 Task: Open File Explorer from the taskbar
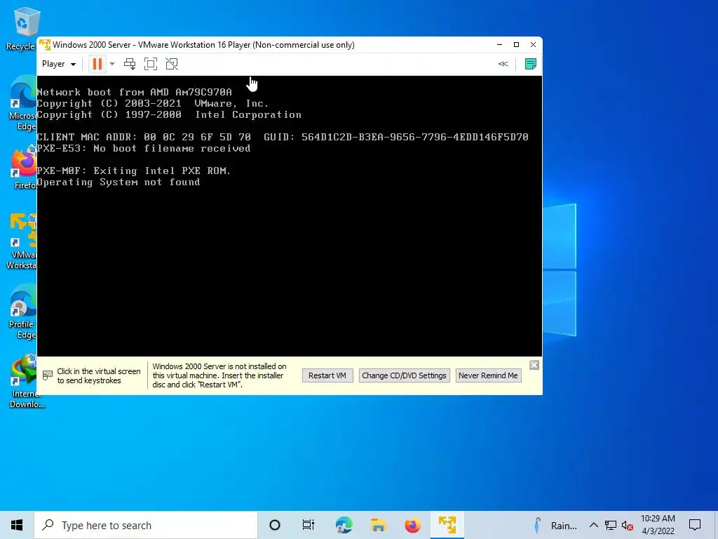[378, 525]
